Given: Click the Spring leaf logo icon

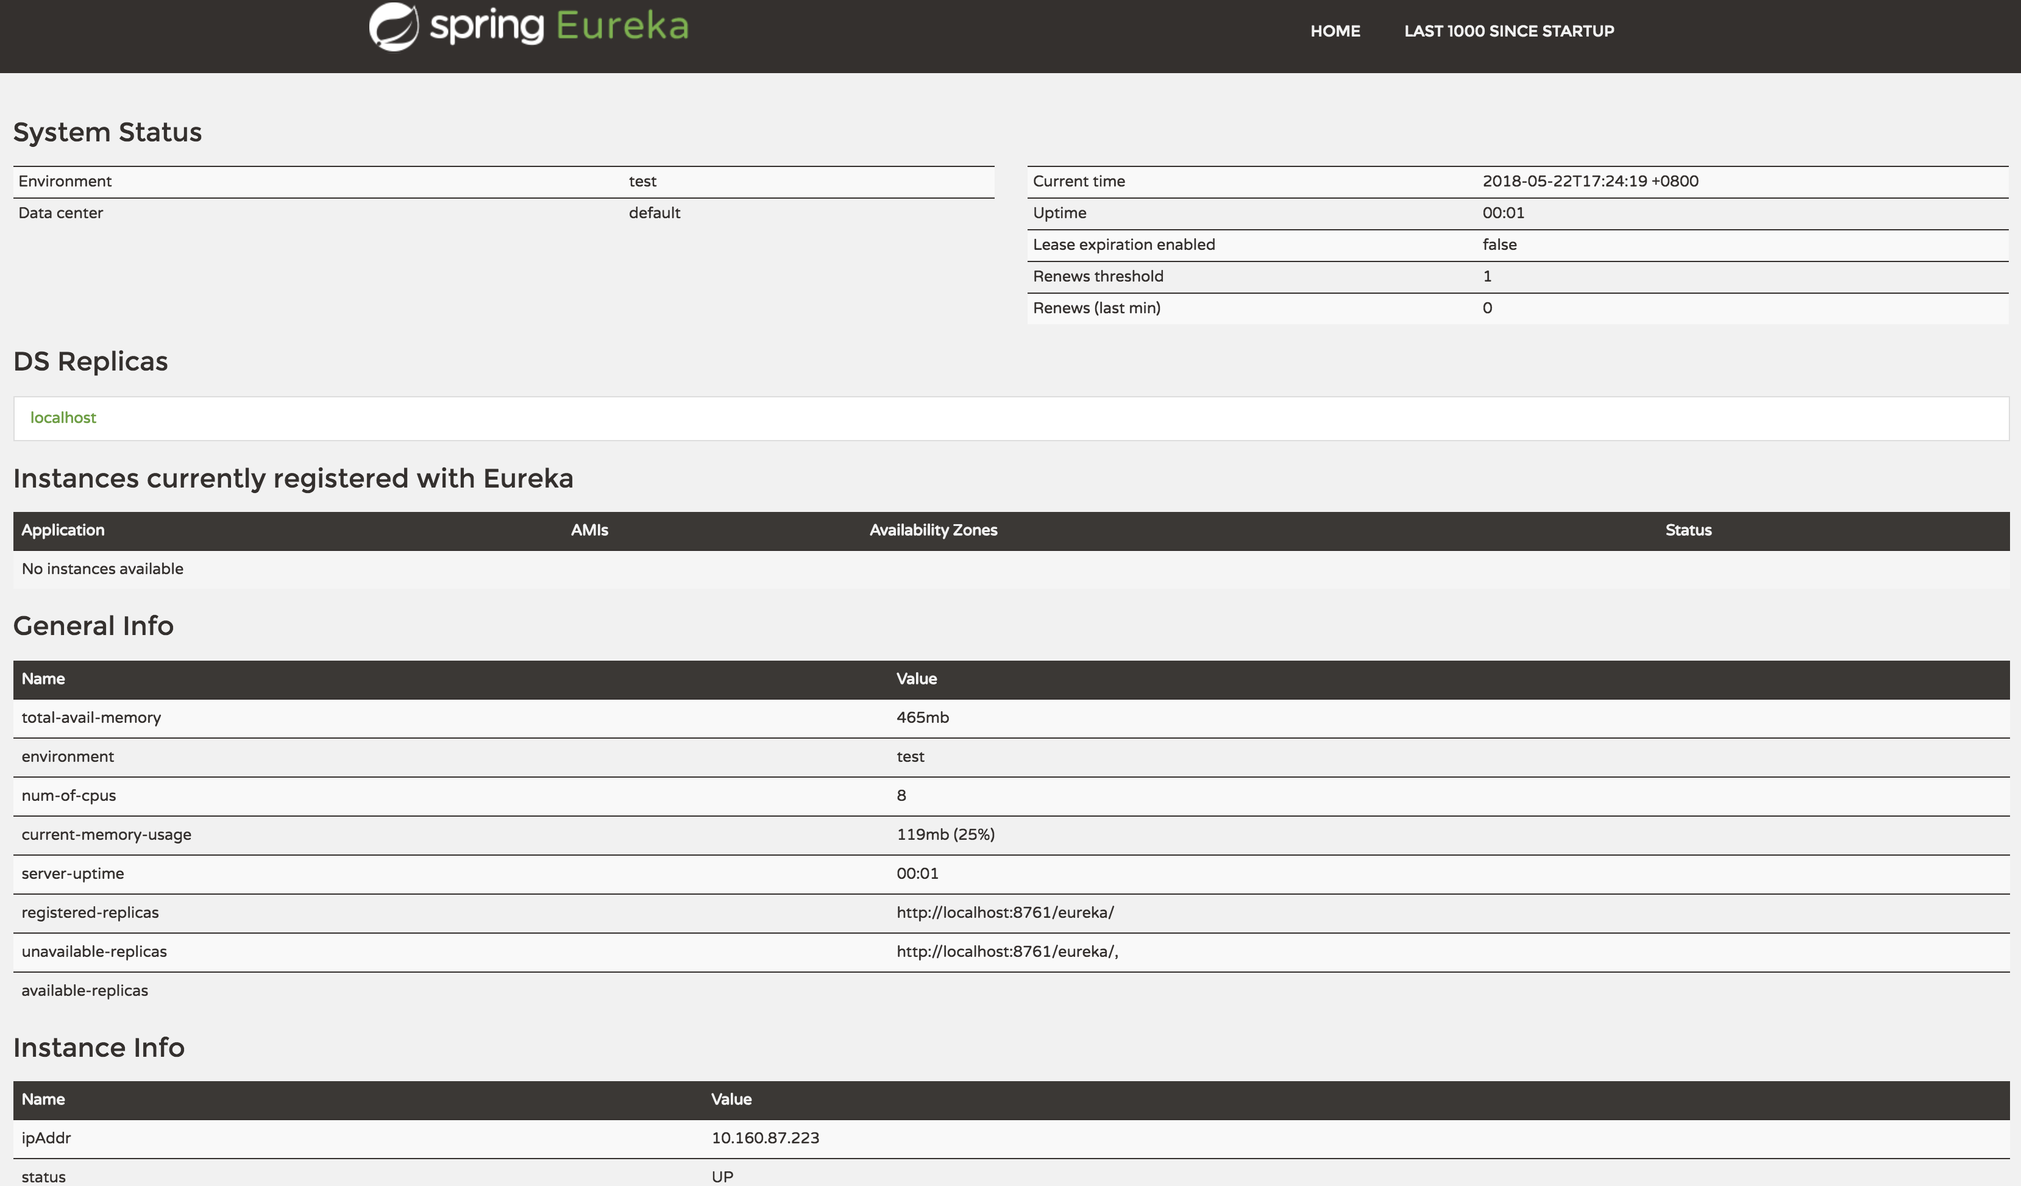Looking at the screenshot, I should (x=394, y=26).
